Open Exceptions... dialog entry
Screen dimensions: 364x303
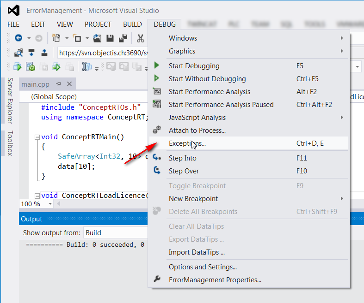[249, 143]
